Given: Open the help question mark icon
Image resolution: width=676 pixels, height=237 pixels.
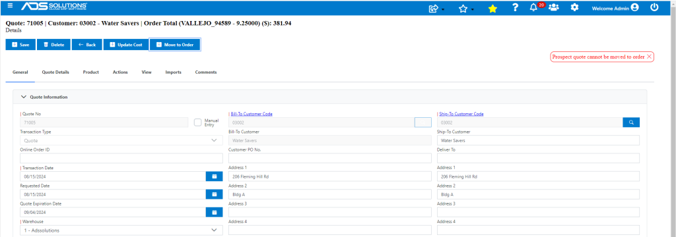Looking at the screenshot, I should (515, 8).
